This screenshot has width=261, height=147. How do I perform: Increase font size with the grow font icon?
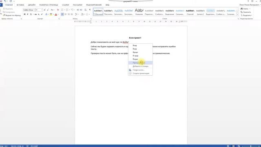click(44, 10)
